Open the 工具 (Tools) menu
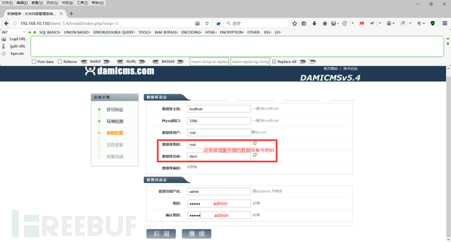Viewport: 451px width, 242px height. click(x=82, y=3)
